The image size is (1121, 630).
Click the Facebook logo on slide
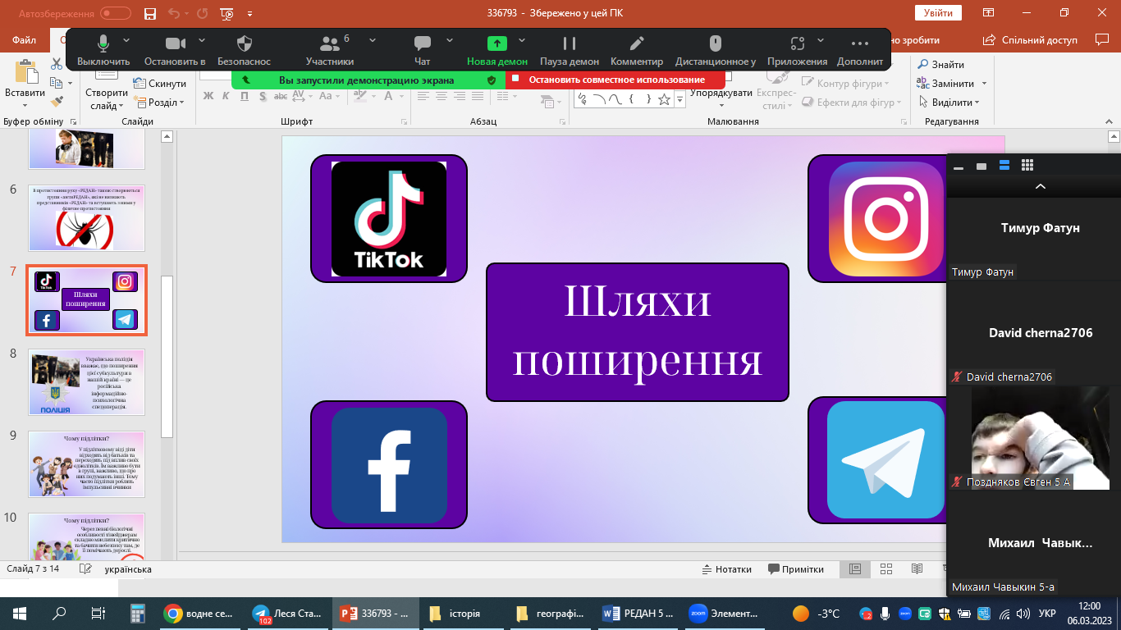pyautogui.click(x=389, y=465)
